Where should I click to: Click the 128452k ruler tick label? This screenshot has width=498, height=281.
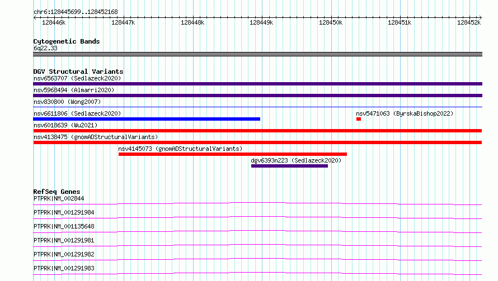[x=469, y=22]
